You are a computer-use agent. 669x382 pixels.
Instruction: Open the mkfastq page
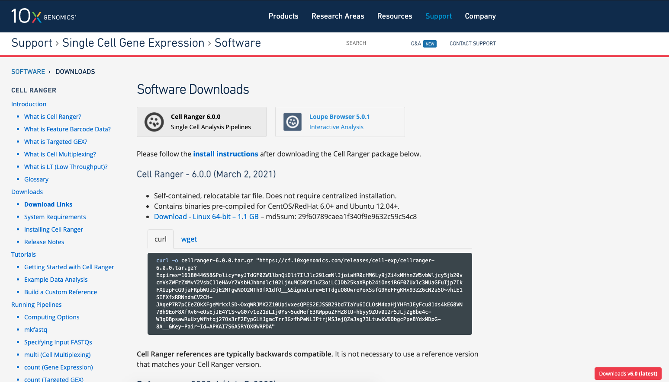click(35, 330)
